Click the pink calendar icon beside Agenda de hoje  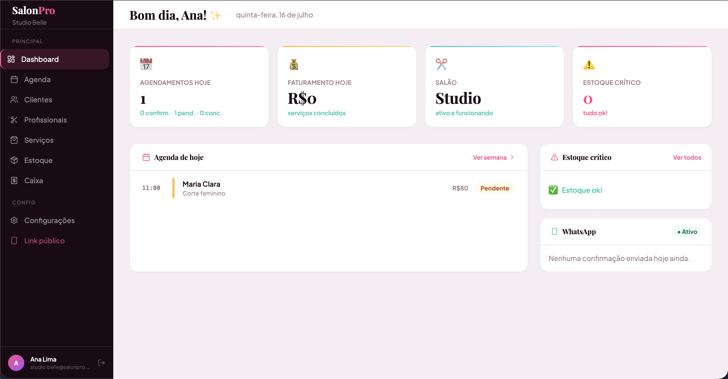(x=146, y=157)
